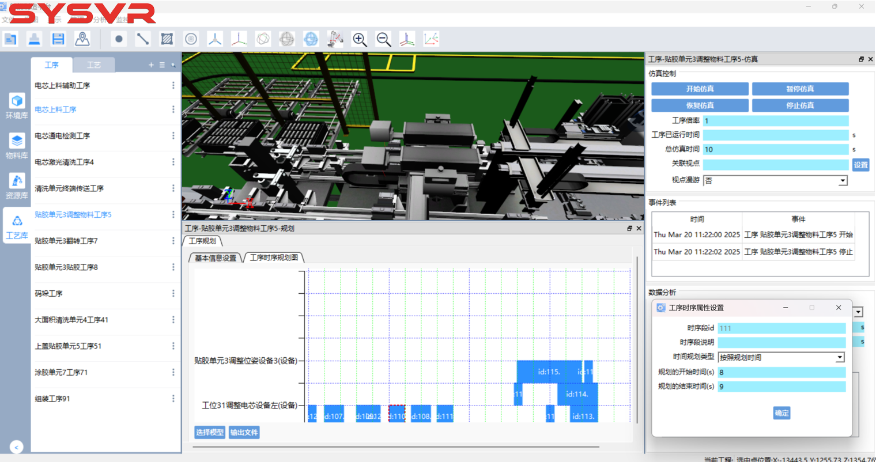Open options menu for 组装工序91
Viewport: 876px width, 462px height.
click(x=173, y=399)
